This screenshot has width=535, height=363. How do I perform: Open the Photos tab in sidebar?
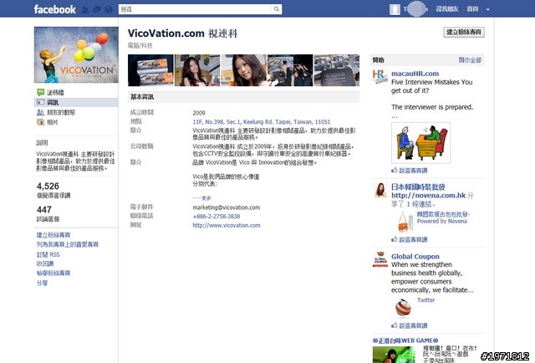pyautogui.click(x=48, y=122)
